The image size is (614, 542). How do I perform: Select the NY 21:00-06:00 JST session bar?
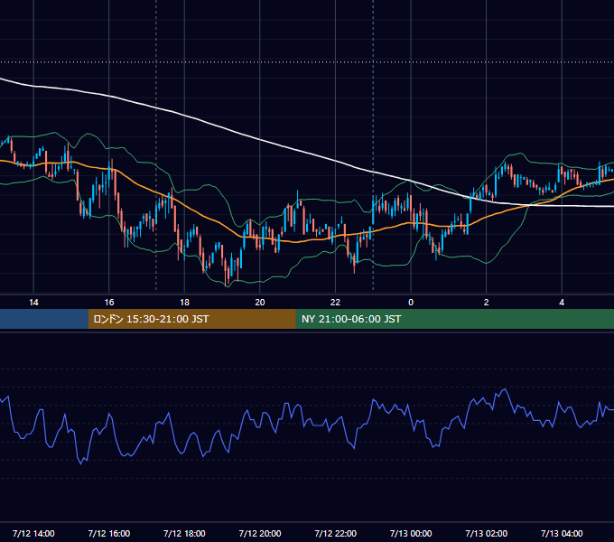(x=454, y=319)
